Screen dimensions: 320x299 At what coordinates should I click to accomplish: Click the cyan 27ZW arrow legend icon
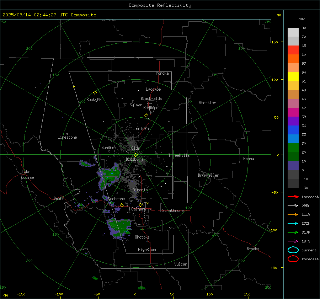pos(293,224)
